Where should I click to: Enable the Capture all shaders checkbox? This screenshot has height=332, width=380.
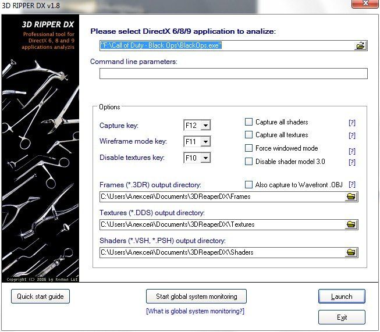pos(248,122)
